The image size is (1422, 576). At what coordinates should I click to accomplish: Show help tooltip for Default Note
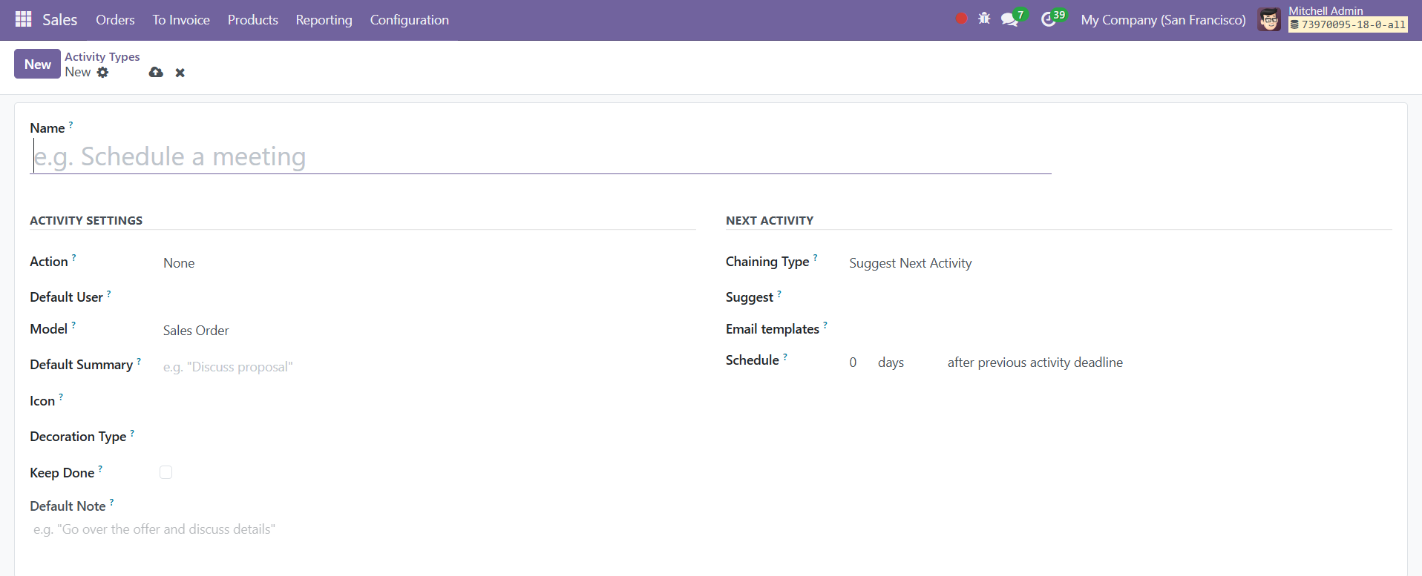pos(111,503)
